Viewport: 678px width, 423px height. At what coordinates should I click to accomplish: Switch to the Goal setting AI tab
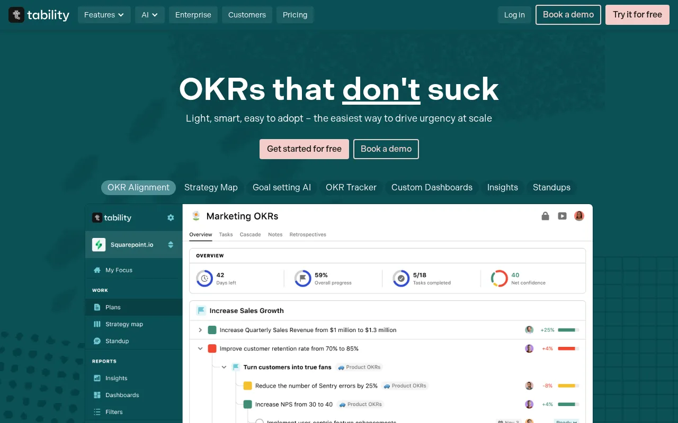[282, 187]
